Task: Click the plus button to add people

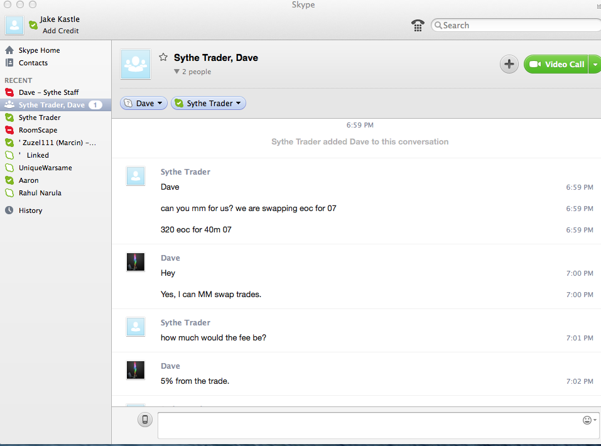Action: pos(509,64)
